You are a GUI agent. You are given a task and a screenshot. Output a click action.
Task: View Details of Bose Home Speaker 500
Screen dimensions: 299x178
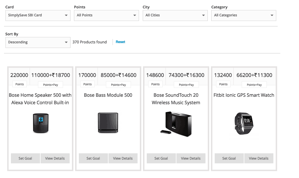point(55,158)
